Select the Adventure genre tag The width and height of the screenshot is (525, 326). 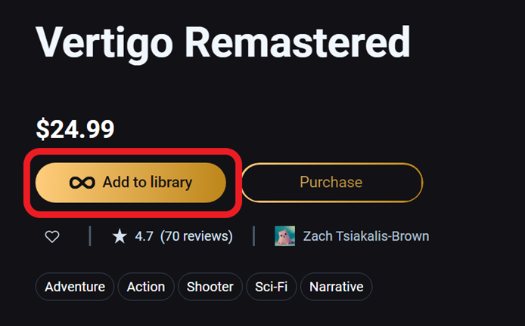click(x=75, y=287)
